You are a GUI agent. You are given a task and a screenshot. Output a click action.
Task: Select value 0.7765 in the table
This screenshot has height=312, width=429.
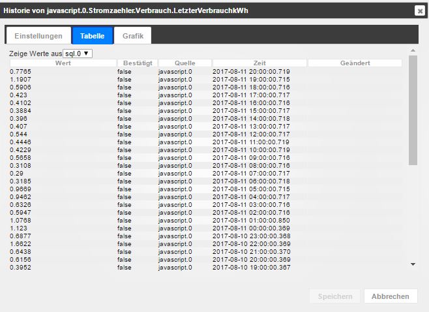pyautogui.click(x=20, y=72)
